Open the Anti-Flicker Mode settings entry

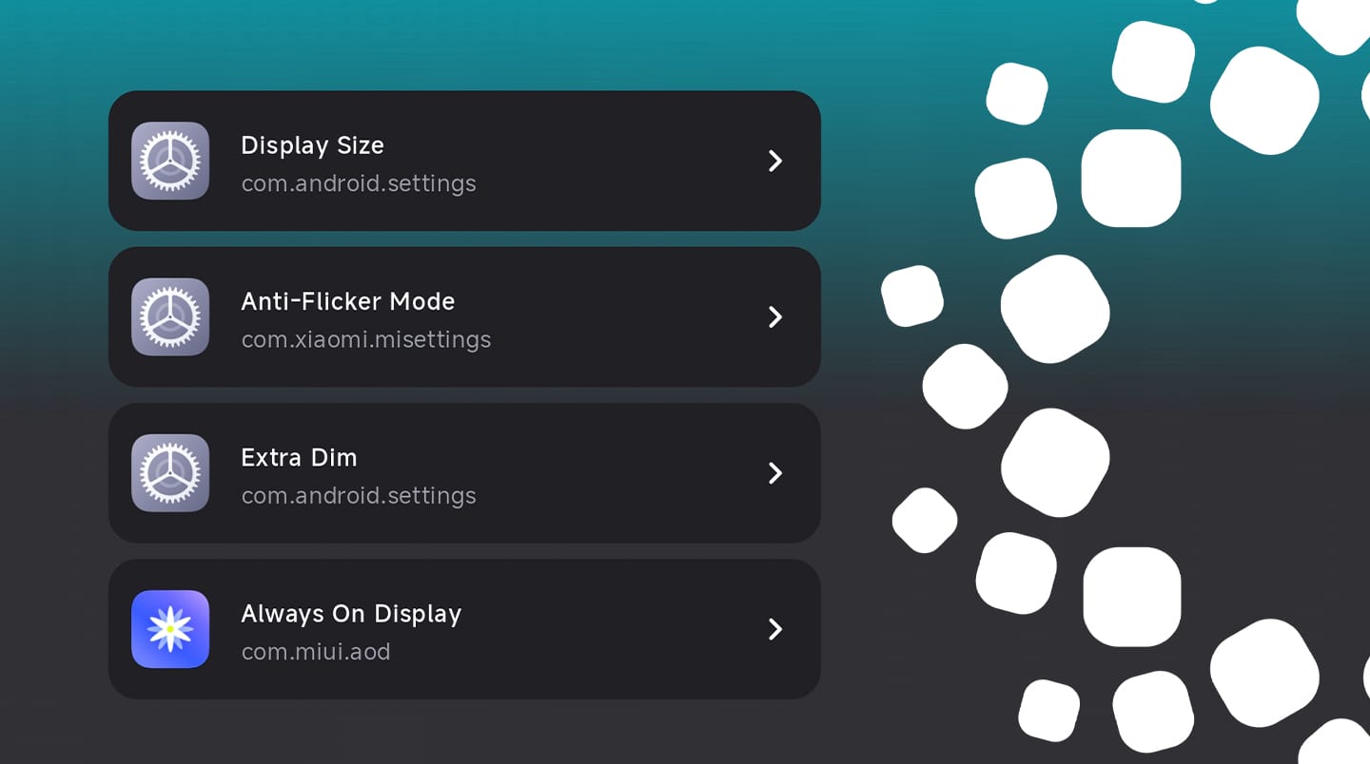tap(464, 316)
